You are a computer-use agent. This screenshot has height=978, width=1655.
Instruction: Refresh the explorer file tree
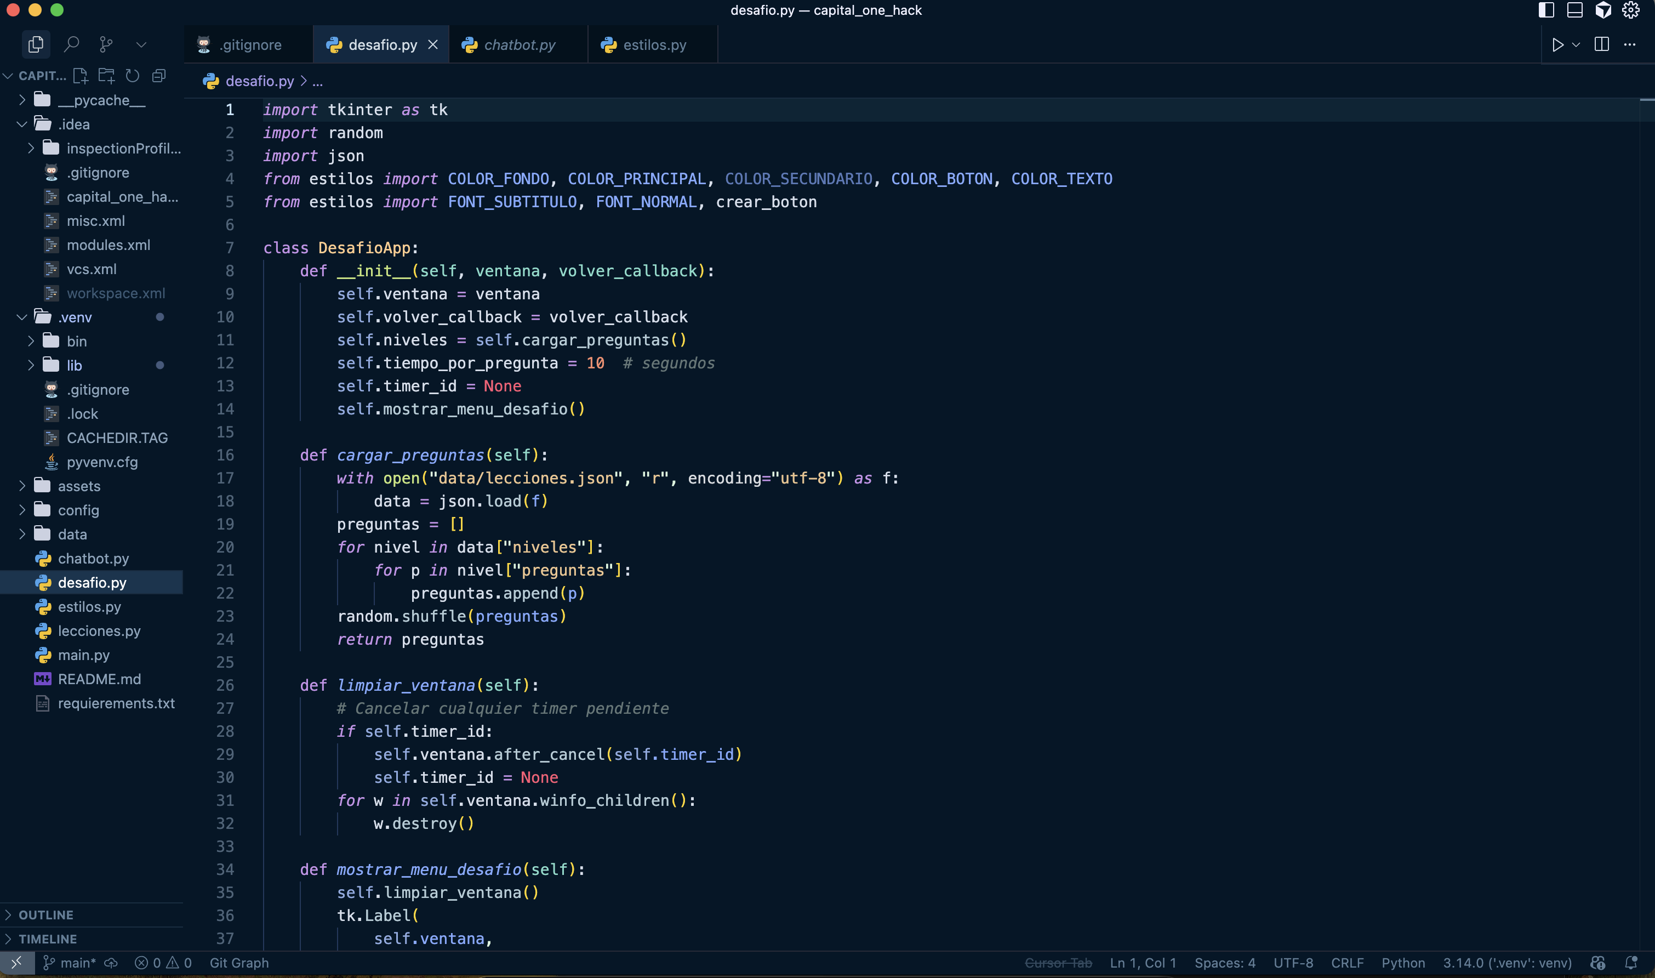tap(133, 76)
